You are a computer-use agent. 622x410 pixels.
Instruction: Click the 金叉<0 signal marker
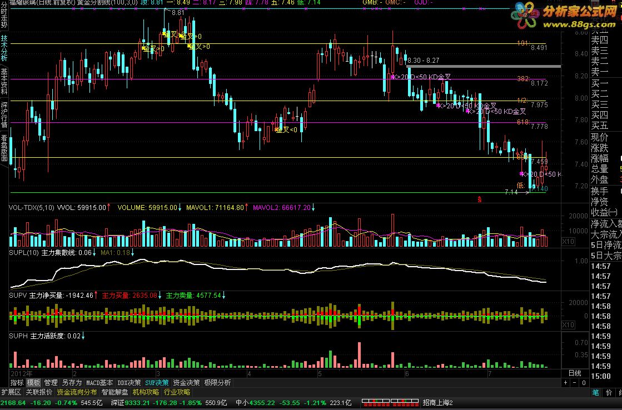tap(286, 129)
